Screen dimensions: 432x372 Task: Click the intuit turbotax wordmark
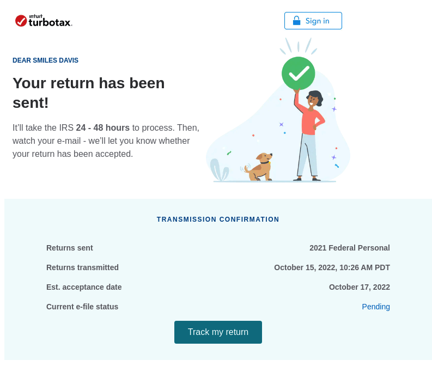(x=50, y=21)
